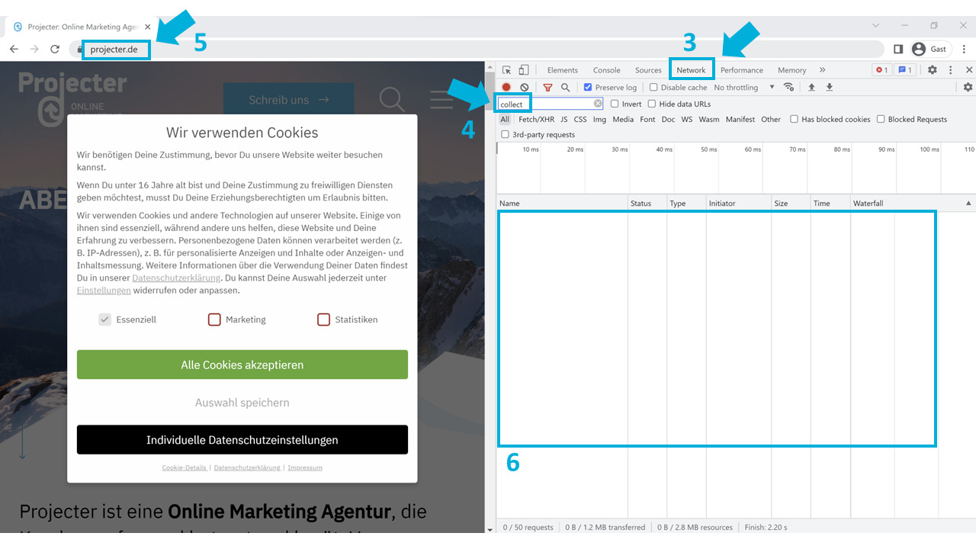This screenshot has width=976, height=549.
Task: Open the network conditions Wi-Fi icon
Action: (789, 88)
